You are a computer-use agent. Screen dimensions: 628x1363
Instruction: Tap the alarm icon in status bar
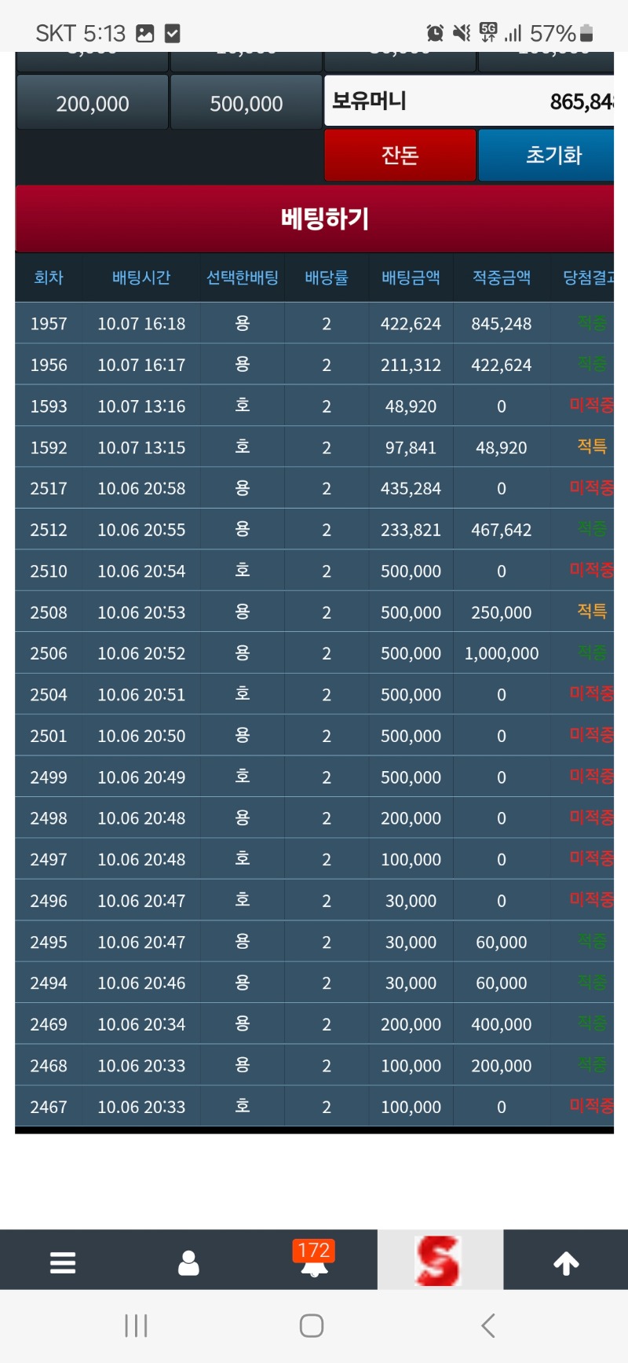[x=435, y=33]
